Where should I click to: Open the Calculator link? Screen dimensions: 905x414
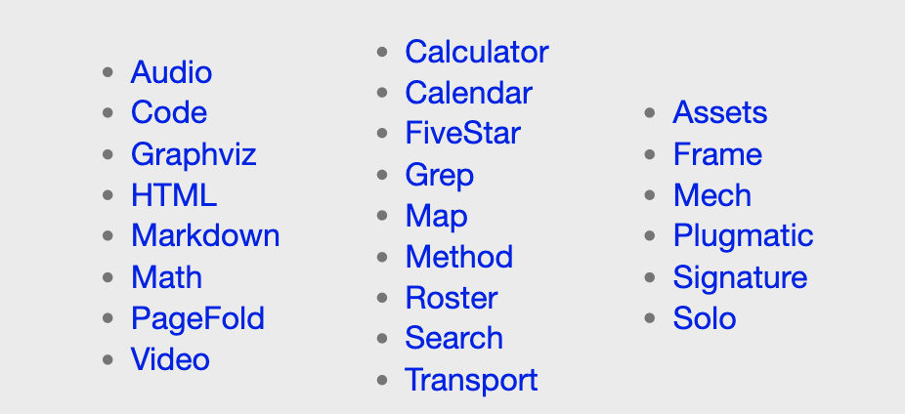point(477,52)
